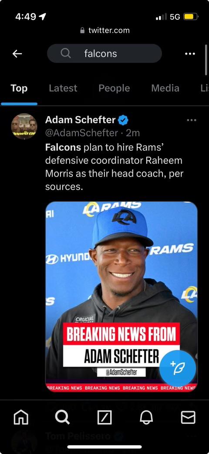Open tweet options three-dot menu

click(192, 120)
